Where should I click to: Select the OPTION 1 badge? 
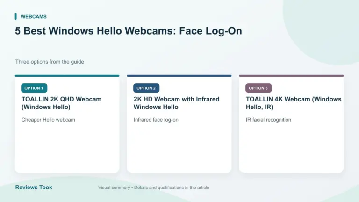pyautogui.click(x=34, y=88)
